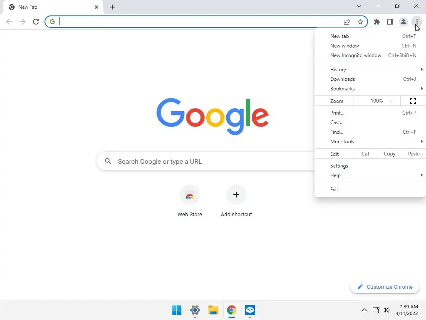Open New Incognito window
Screen dimensions: 426x320
pyautogui.click(x=370, y=55)
